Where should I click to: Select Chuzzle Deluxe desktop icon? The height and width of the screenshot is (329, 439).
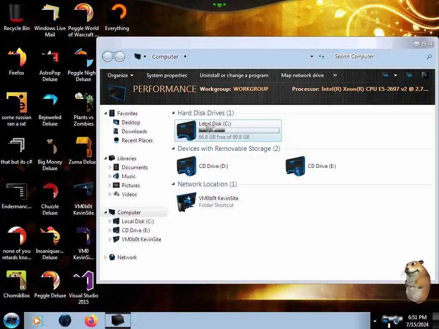click(x=50, y=199)
